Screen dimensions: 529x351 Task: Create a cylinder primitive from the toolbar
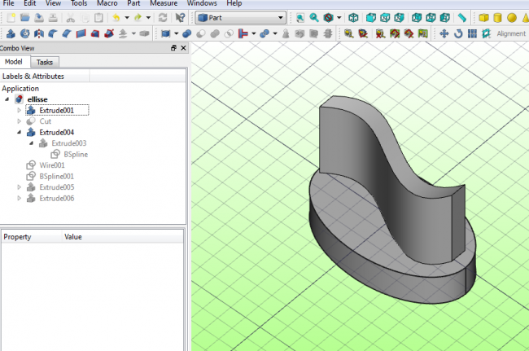click(498, 17)
